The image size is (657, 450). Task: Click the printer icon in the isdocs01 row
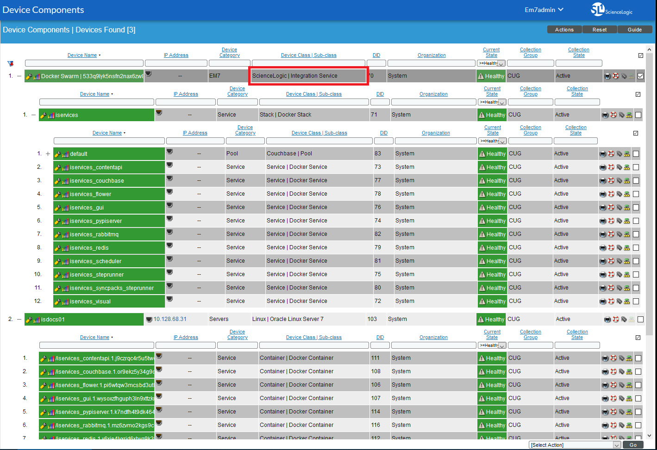pos(607,320)
